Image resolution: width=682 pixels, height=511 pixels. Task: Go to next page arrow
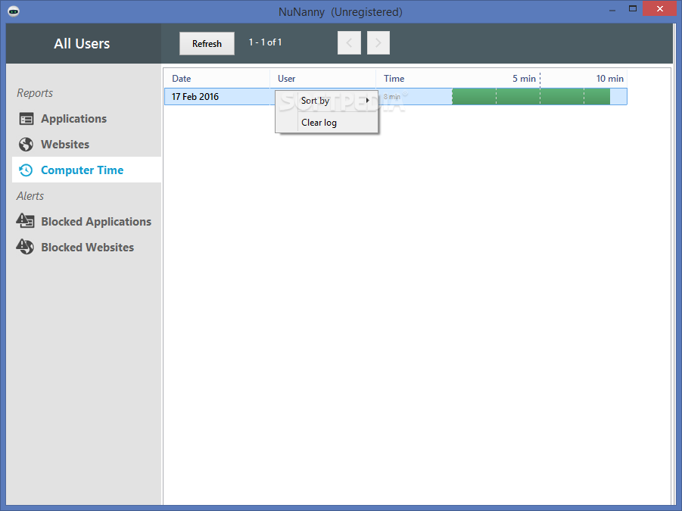378,42
